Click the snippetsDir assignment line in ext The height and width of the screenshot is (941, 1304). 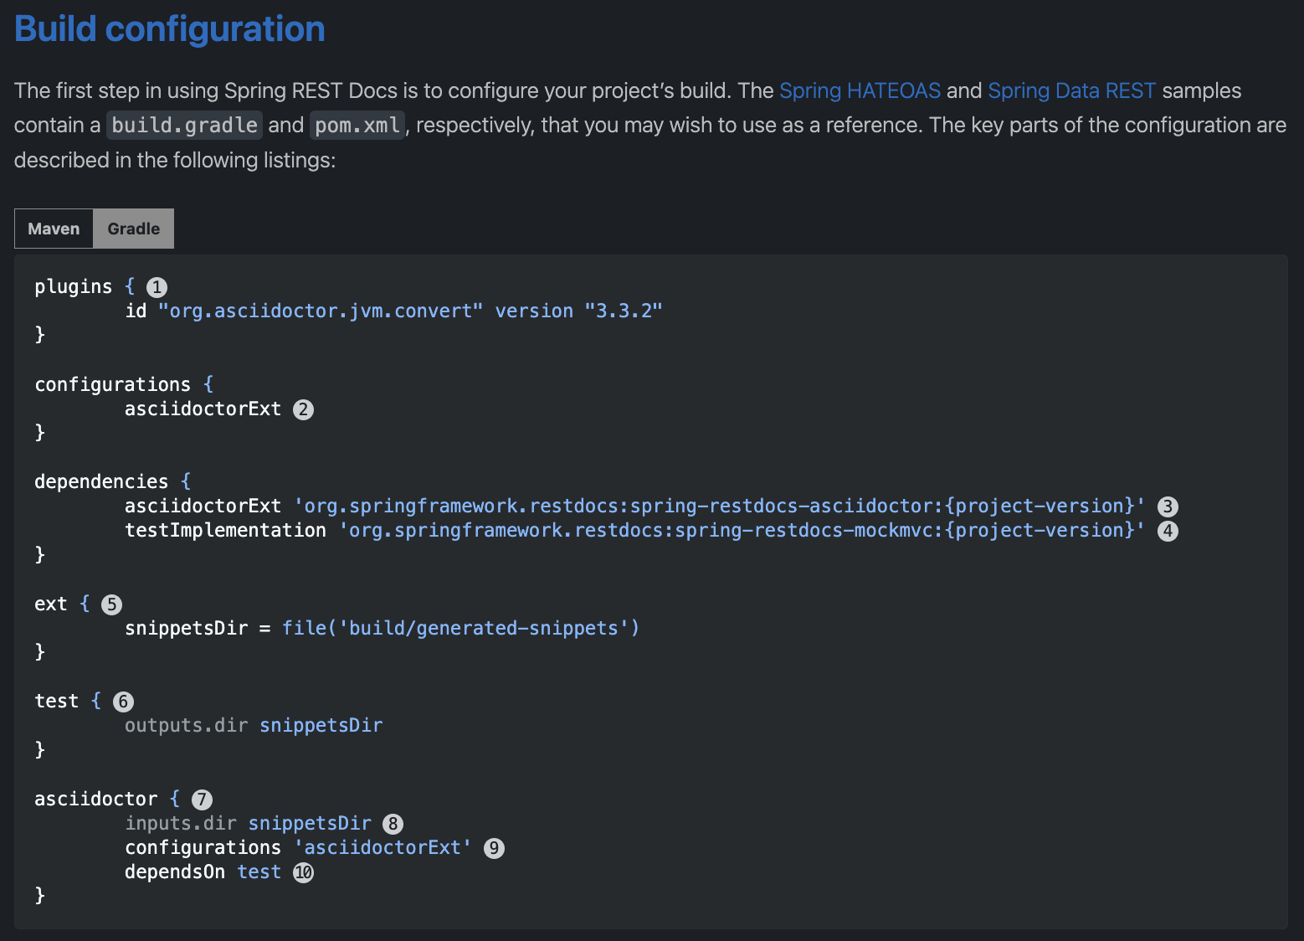click(x=382, y=629)
